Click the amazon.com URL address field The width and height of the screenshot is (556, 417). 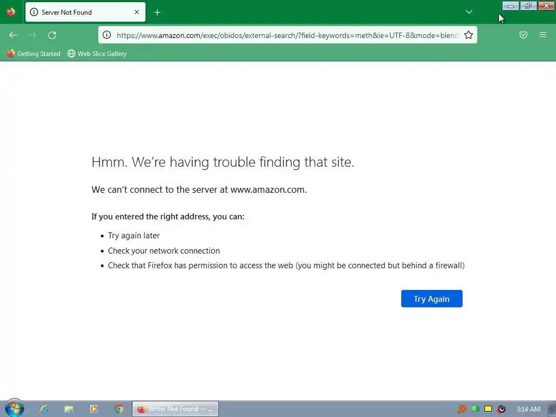pos(288,35)
